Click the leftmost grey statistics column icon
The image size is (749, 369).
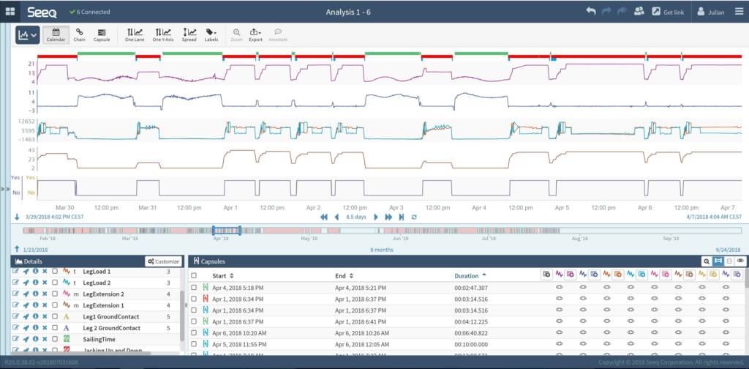coord(546,275)
